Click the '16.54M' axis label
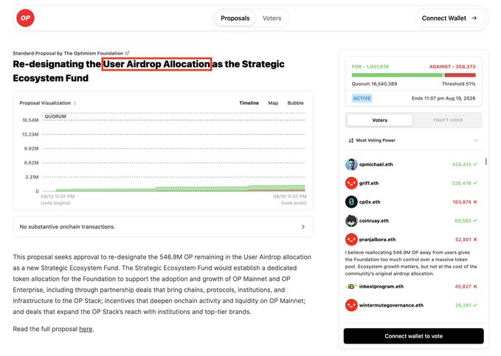501x356 pixels. pyautogui.click(x=30, y=120)
